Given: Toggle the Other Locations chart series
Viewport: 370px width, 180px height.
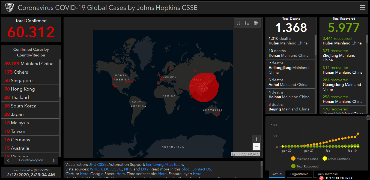Looking at the screenshot, I should (x=336, y=159).
